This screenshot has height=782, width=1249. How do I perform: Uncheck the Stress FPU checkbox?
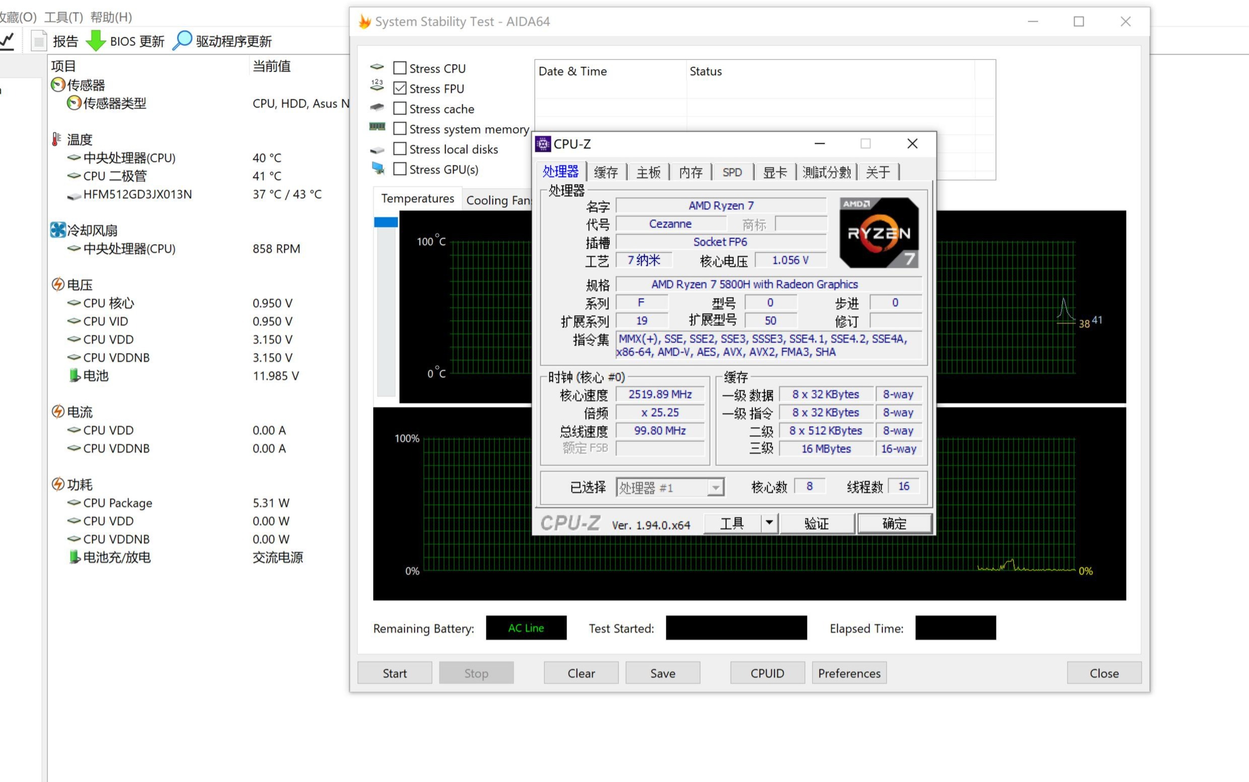[x=400, y=88]
